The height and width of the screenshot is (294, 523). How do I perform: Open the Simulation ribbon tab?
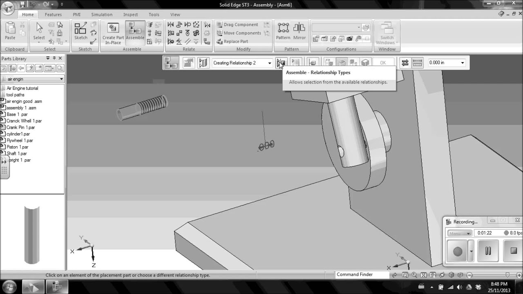102,15
